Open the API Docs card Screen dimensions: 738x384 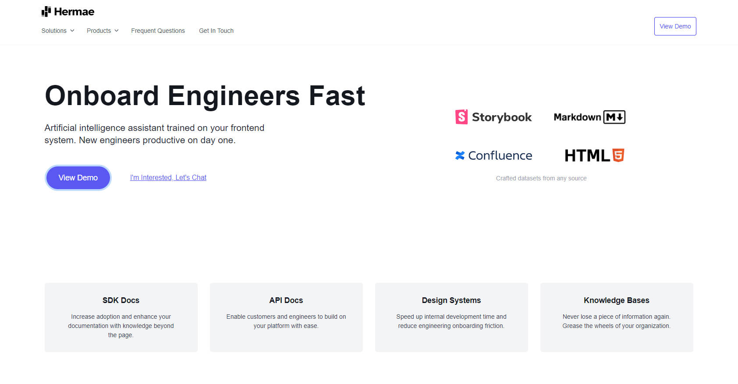click(286, 317)
